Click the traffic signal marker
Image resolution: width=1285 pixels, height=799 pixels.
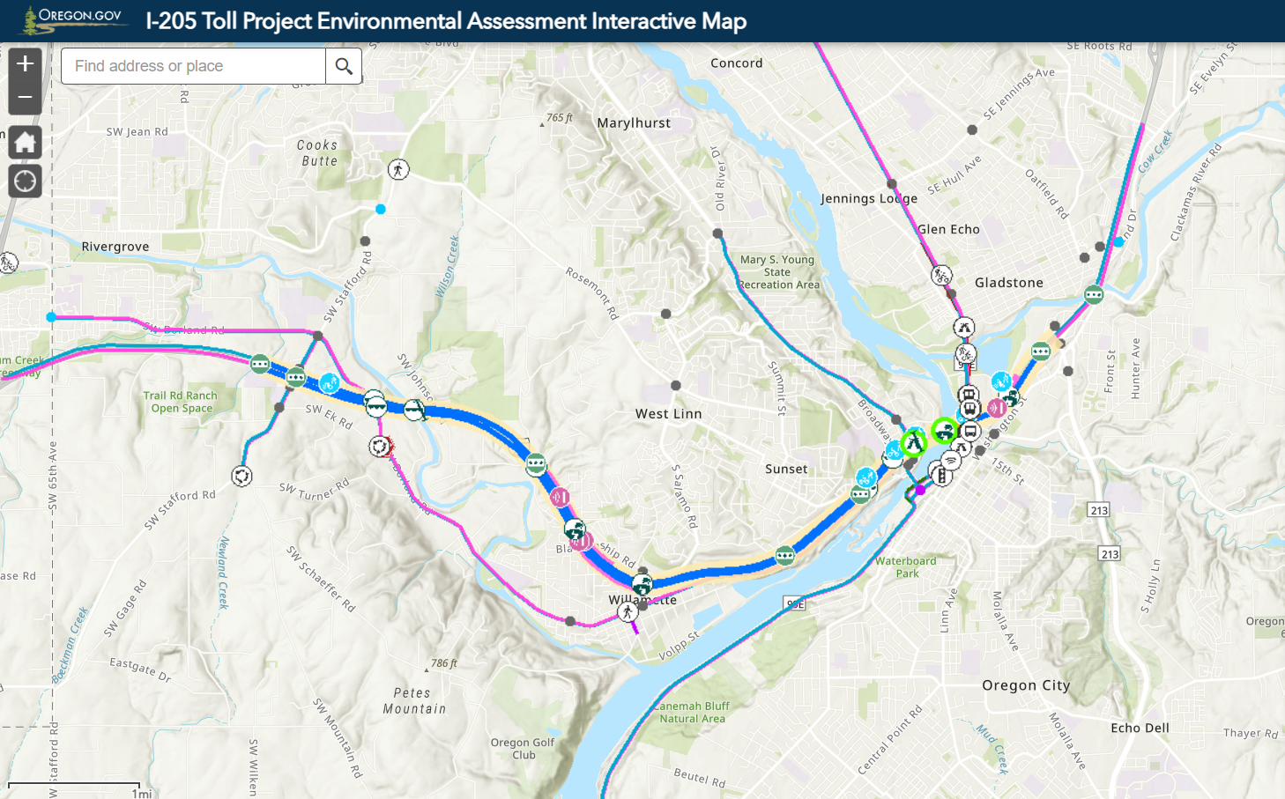941,476
